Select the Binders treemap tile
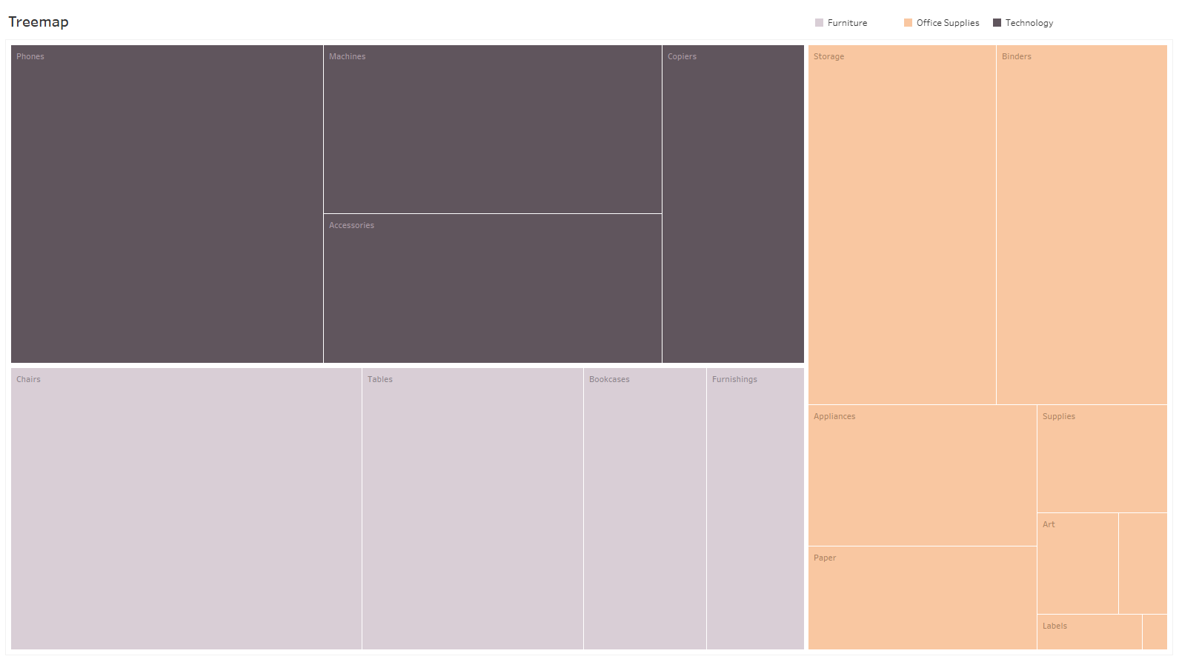This screenshot has width=1179, height=662. (x=1082, y=224)
